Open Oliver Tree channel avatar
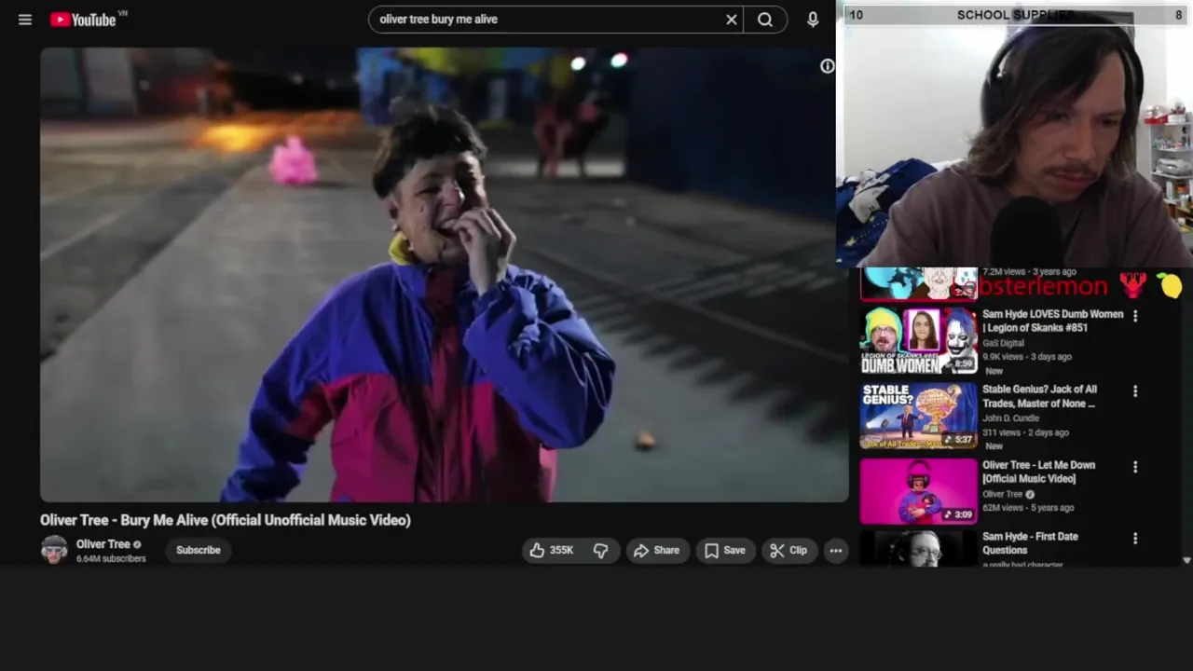 (54, 550)
